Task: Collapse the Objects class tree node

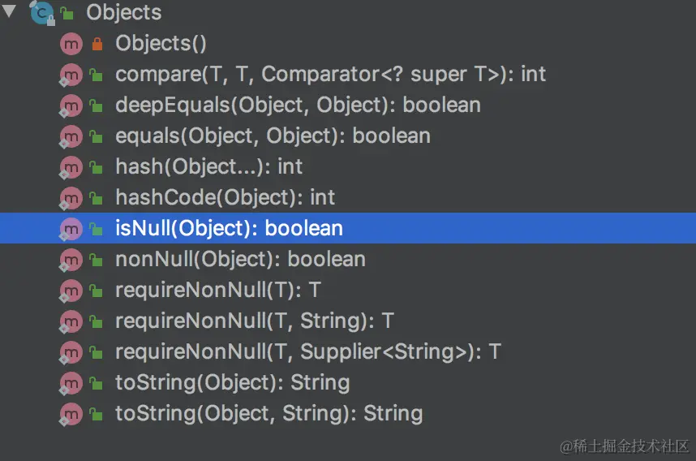Action: pyautogui.click(x=9, y=11)
